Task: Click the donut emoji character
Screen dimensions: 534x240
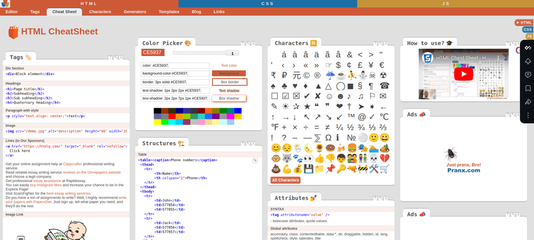Action: [330, 148]
